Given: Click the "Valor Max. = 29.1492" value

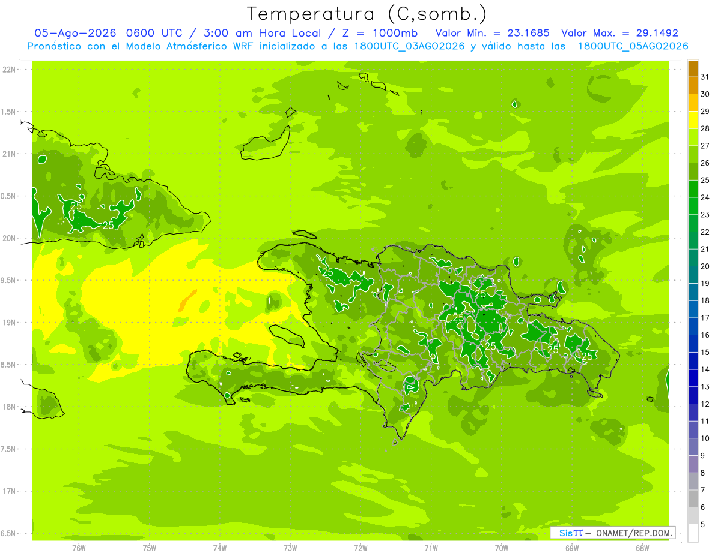Looking at the screenshot, I should (x=619, y=33).
